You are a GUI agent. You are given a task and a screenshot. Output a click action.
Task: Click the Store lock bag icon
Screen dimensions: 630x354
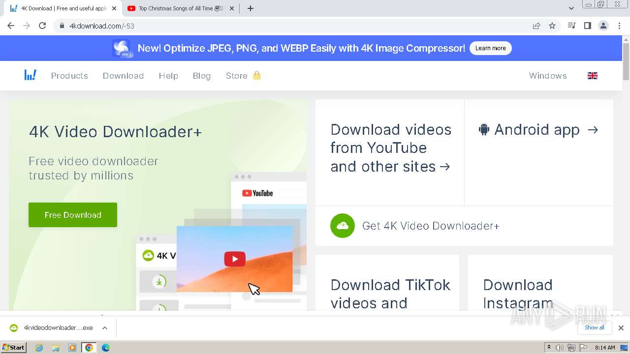[256, 75]
